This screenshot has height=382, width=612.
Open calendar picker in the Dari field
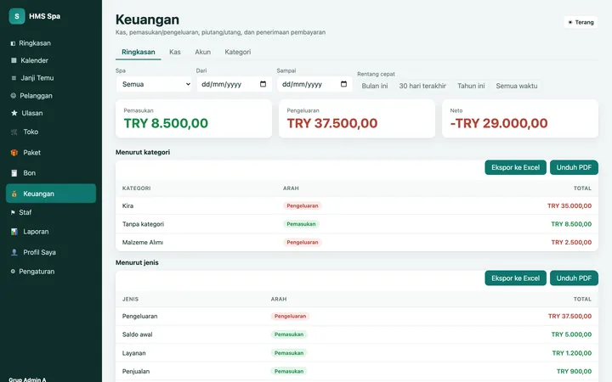tap(263, 84)
